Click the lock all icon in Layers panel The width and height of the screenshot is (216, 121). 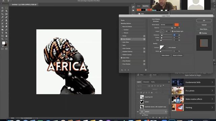[x=152, y=93]
